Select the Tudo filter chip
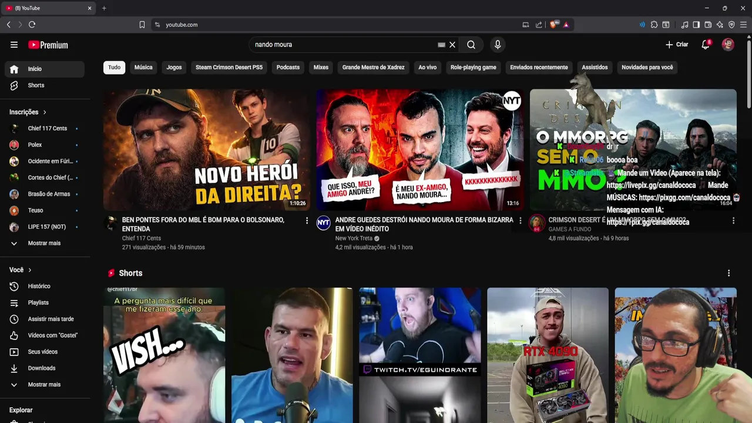The width and height of the screenshot is (752, 423). coord(115,68)
